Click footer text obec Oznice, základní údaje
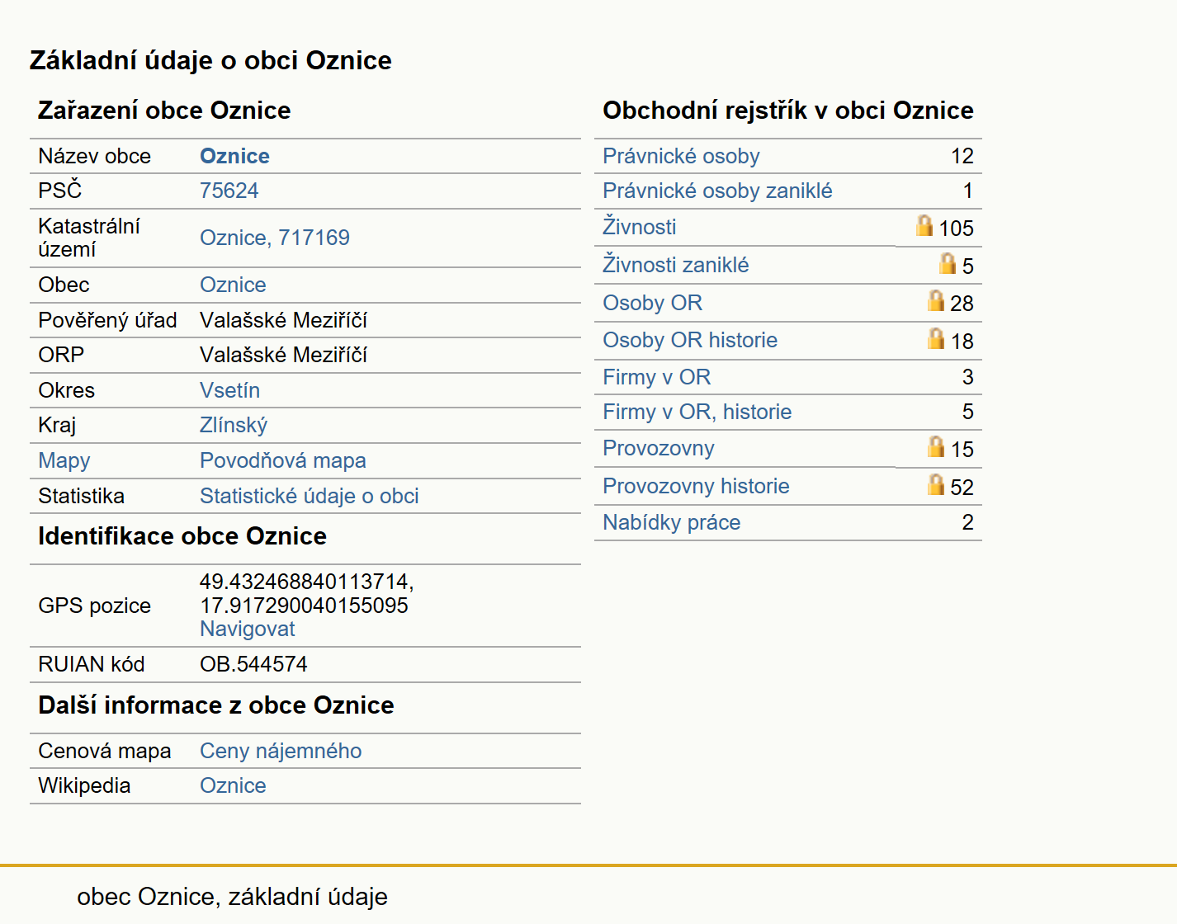 (x=232, y=897)
